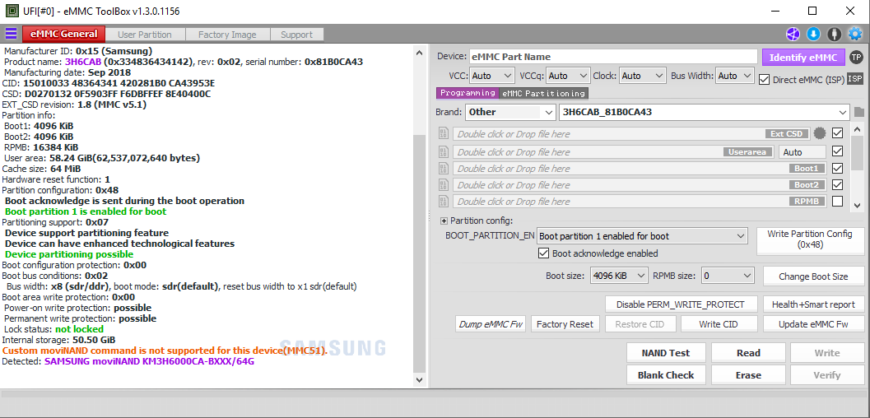
Task: Click the USB cable connection icon
Action: point(834,35)
